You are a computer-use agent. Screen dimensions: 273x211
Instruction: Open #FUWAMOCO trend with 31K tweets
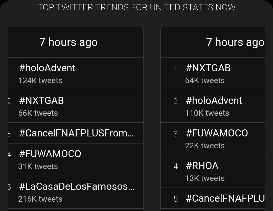pyautogui.click(x=50, y=154)
